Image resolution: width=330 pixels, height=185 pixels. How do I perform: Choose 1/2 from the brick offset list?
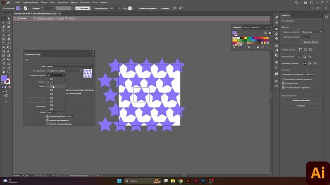pyautogui.click(x=52, y=86)
